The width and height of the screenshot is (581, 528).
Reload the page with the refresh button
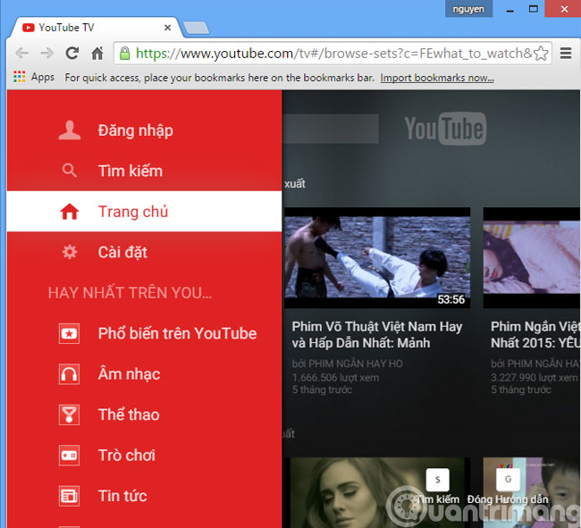pyautogui.click(x=72, y=54)
